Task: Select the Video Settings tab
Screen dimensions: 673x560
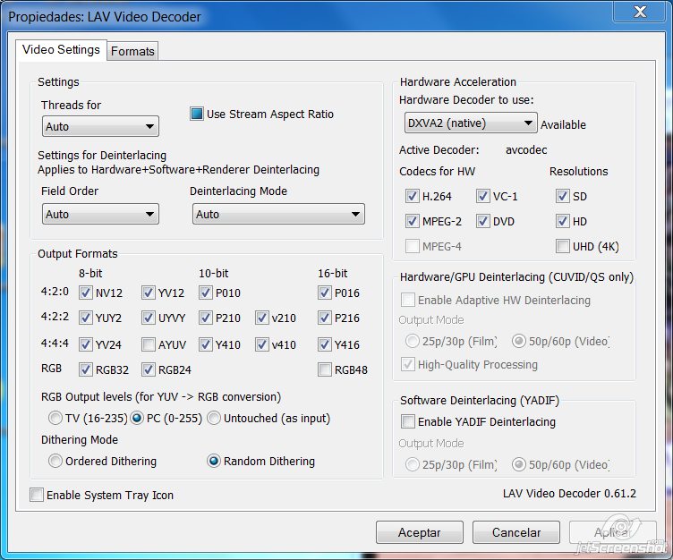Action: tap(61, 49)
